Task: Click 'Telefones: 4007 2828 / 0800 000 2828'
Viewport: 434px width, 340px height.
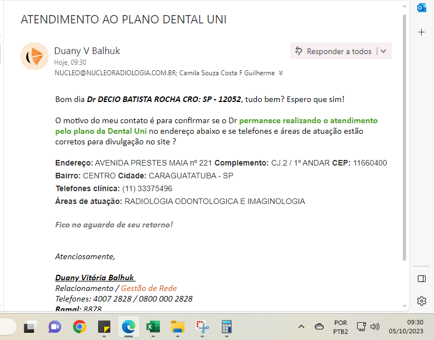Action: tap(124, 299)
